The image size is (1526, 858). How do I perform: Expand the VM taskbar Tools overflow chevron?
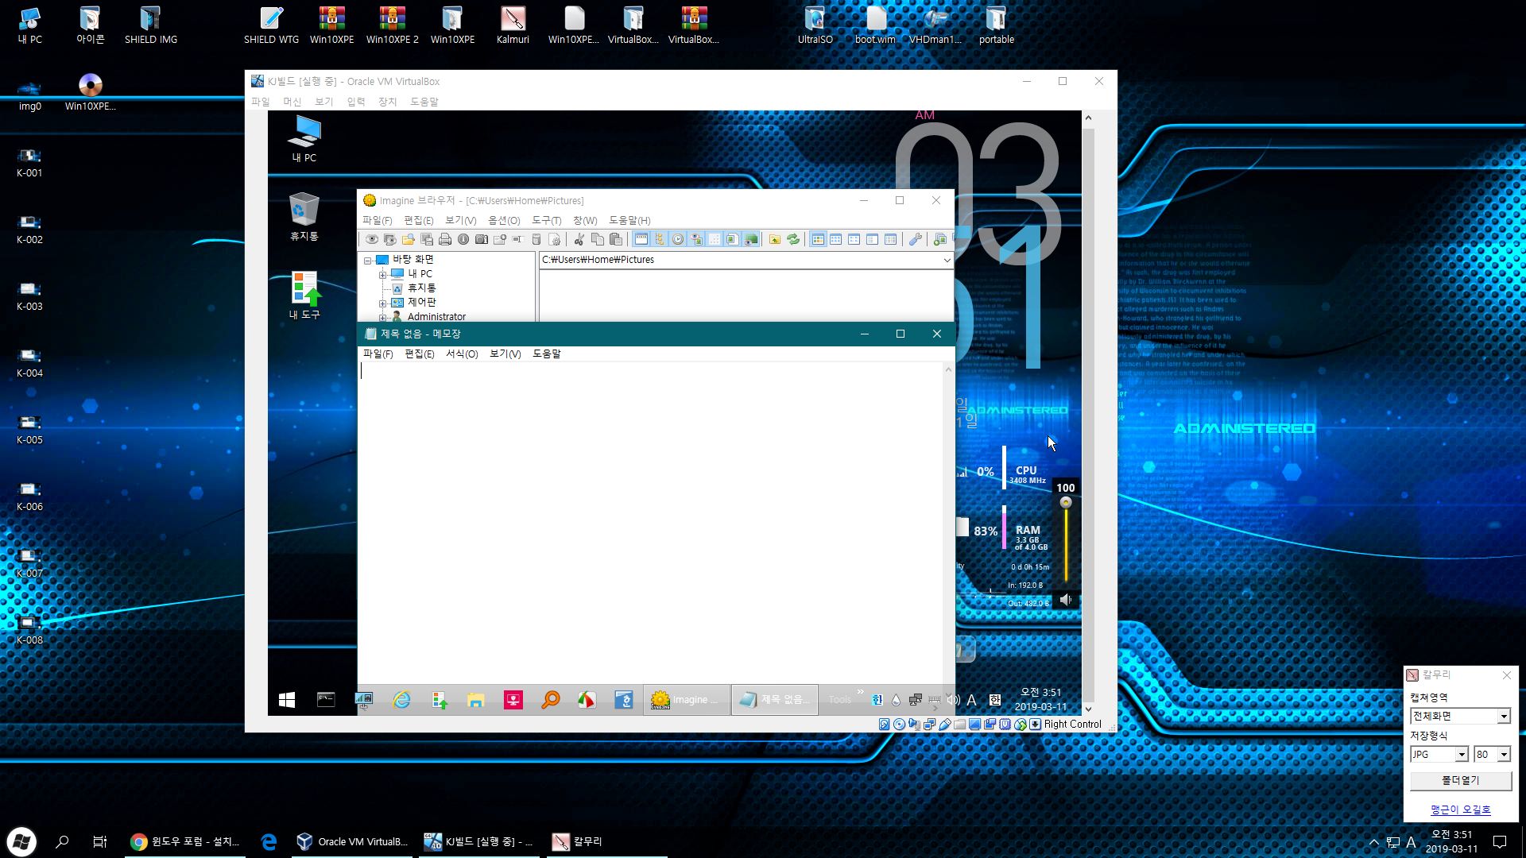click(860, 692)
